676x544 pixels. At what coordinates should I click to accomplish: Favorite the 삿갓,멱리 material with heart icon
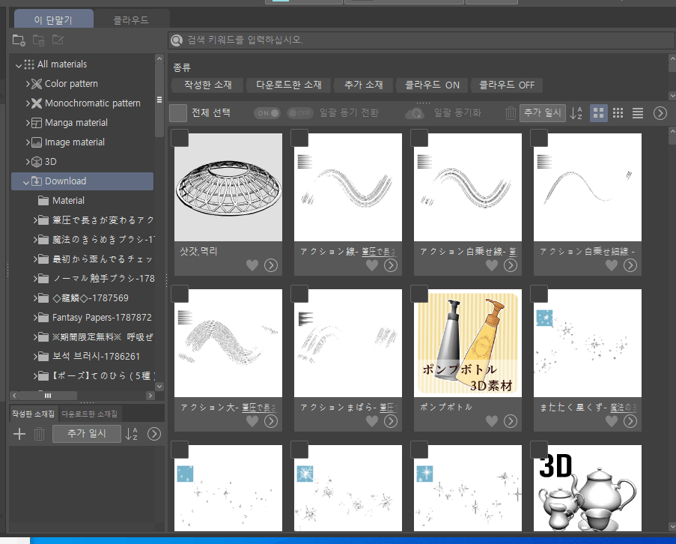tap(252, 265)
